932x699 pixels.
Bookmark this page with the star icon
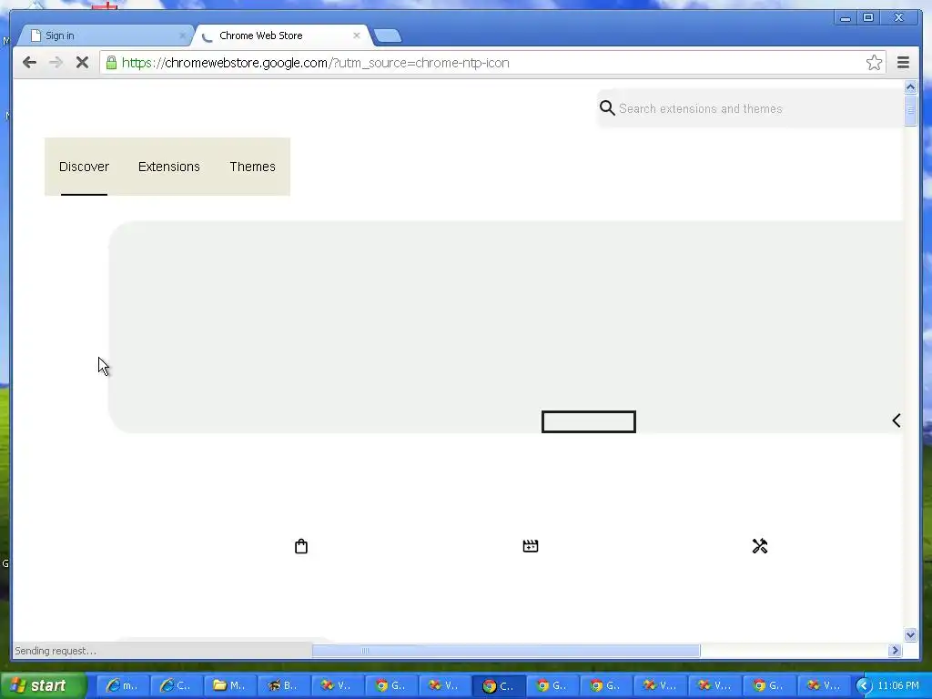pos(874,63)
